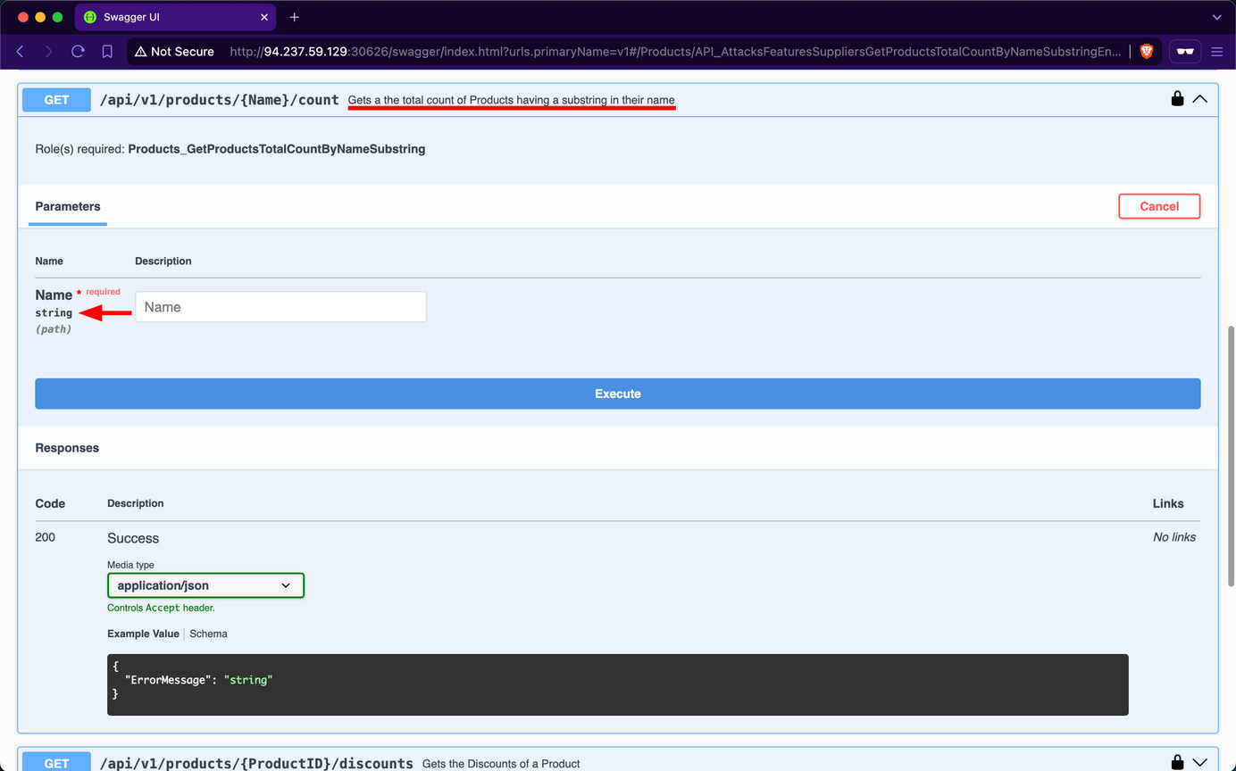
Task: Open the Brave Rewards icon
Action: coord(1185,51)
